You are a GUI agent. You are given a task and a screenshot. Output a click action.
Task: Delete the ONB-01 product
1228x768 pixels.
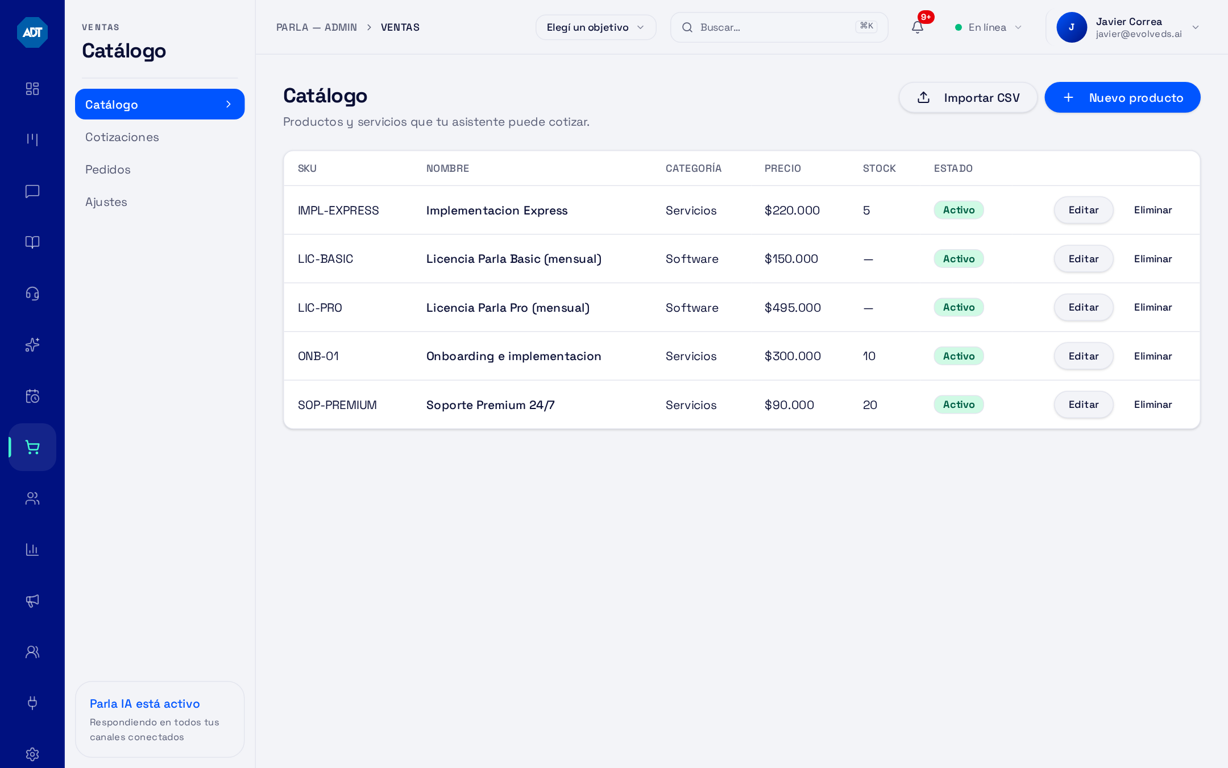tap(1153, 356)
